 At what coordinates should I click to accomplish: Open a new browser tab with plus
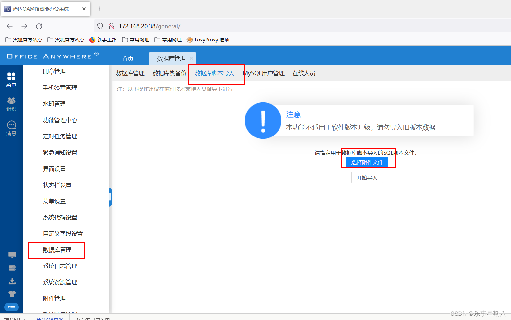point(99,9)
